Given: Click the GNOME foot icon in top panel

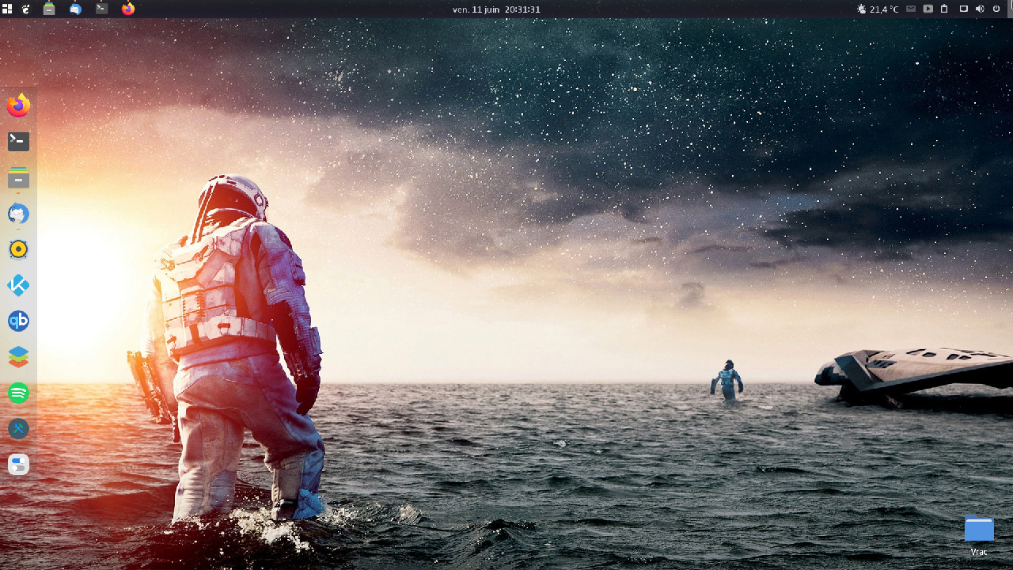Looking at the screenshot, I should (x=26, y=9).
